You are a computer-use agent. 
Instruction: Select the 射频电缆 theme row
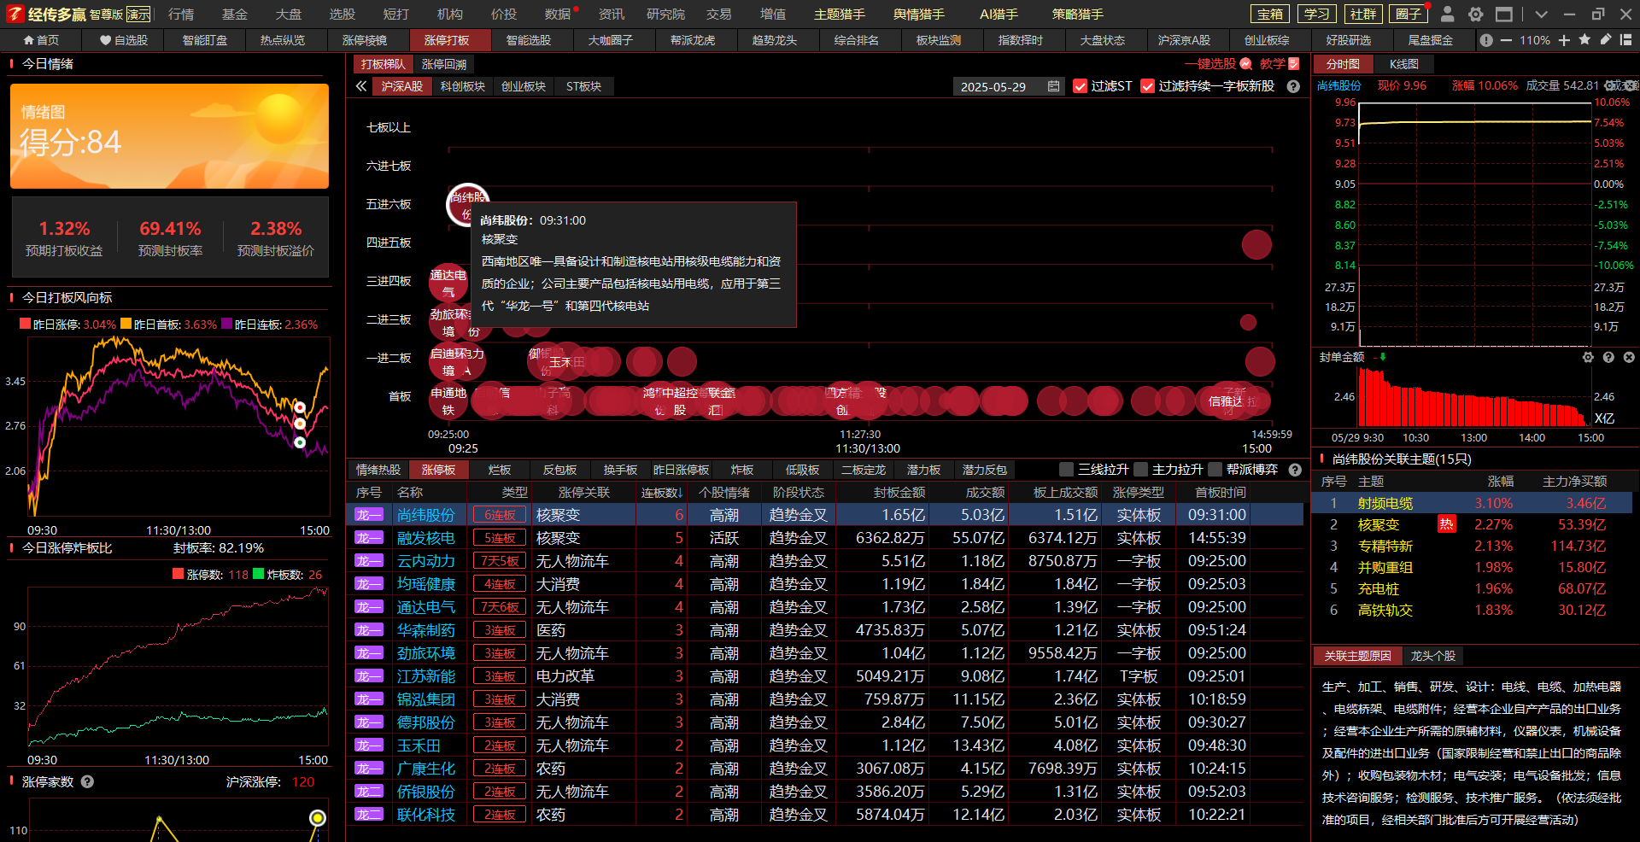pyautogui.click(x=1473, y=503)
